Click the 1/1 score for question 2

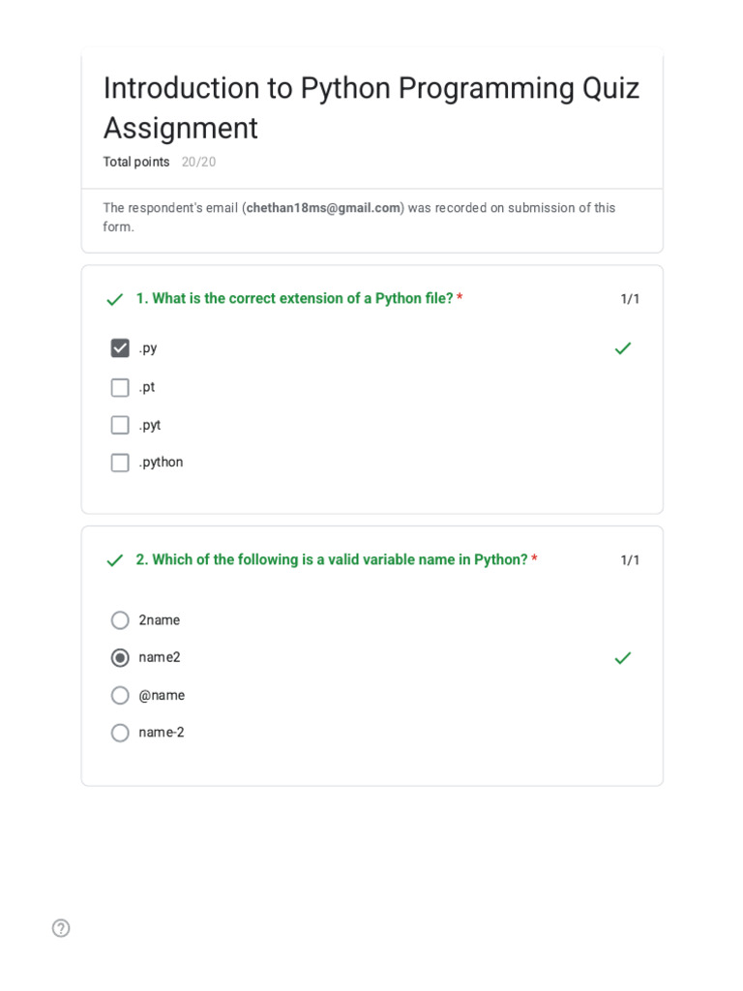tap(630, 560)
